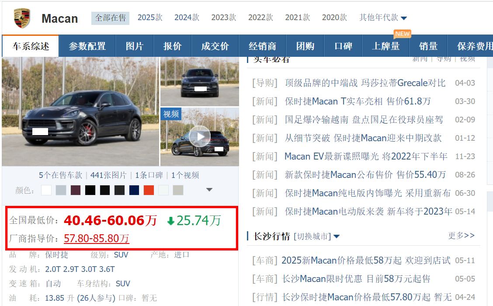Select the 2020款 model year
Image resolution: width=493 pixels, height=306 pixels.
334,17
